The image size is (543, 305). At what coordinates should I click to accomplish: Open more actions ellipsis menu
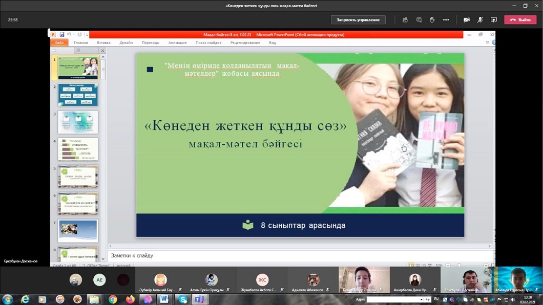tap(446, 20)
